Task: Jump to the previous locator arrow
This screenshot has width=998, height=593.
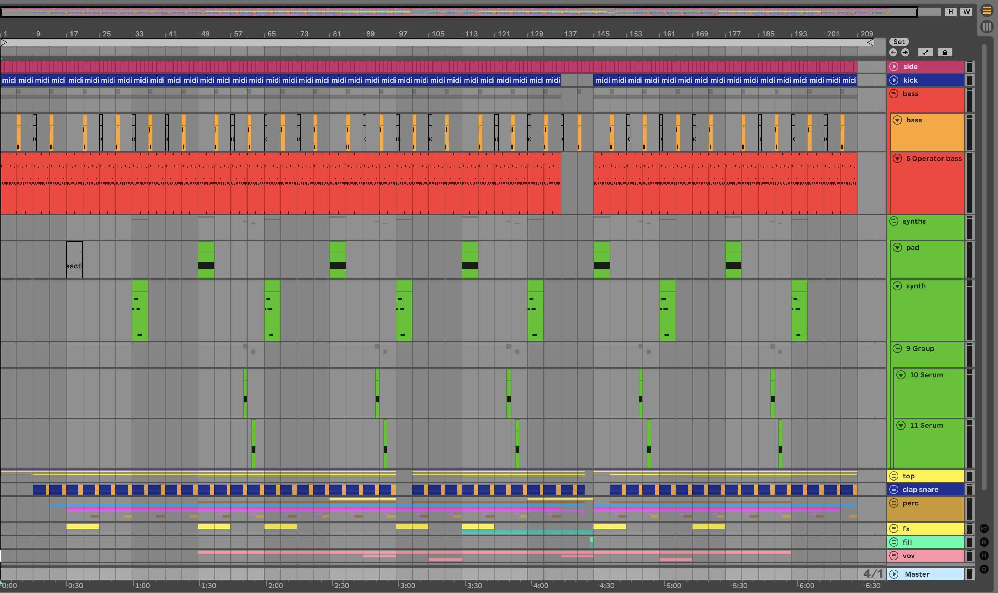Action: pos(893,52)
